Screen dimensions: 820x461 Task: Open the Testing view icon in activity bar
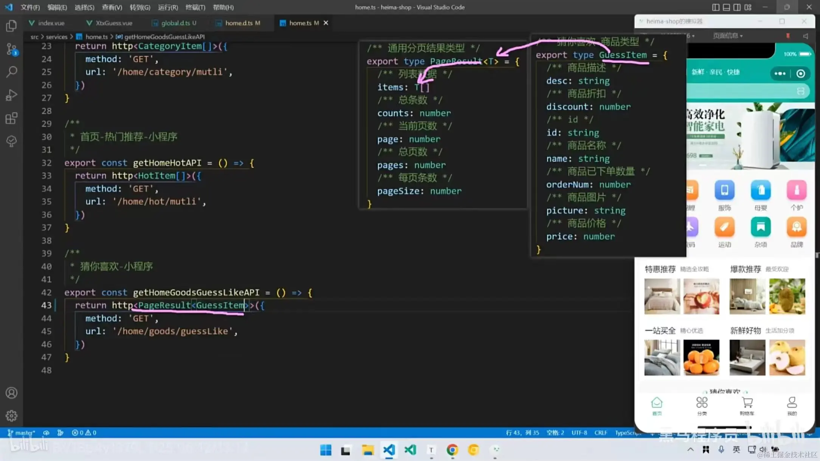11,141
